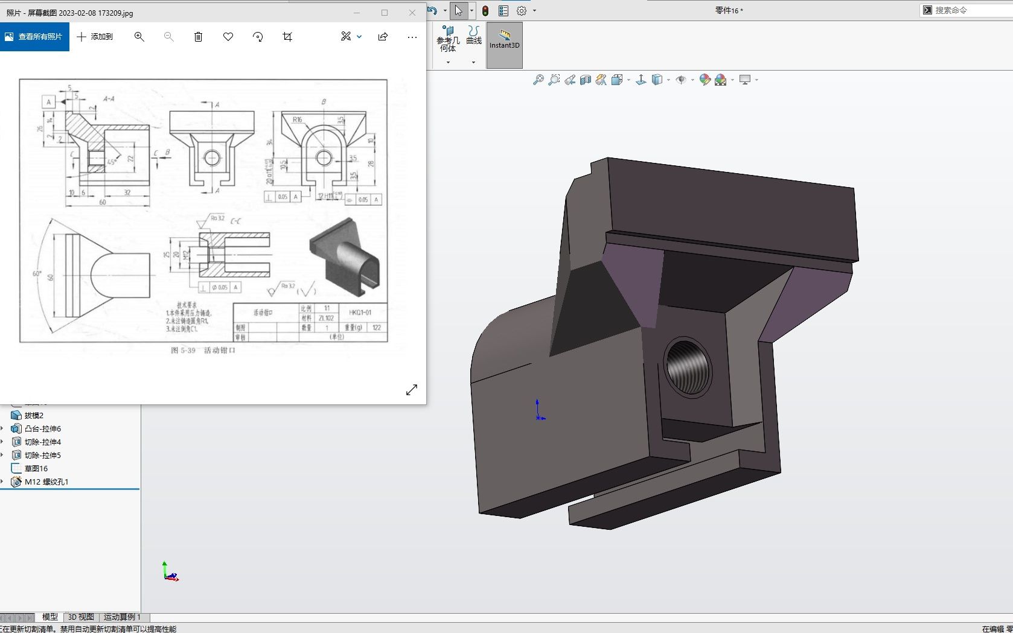This screenshot has height=633, width=1013.
Task: Toggle Hide/Show Items eye in heads-up toolbar
Action: coord(682,80)
